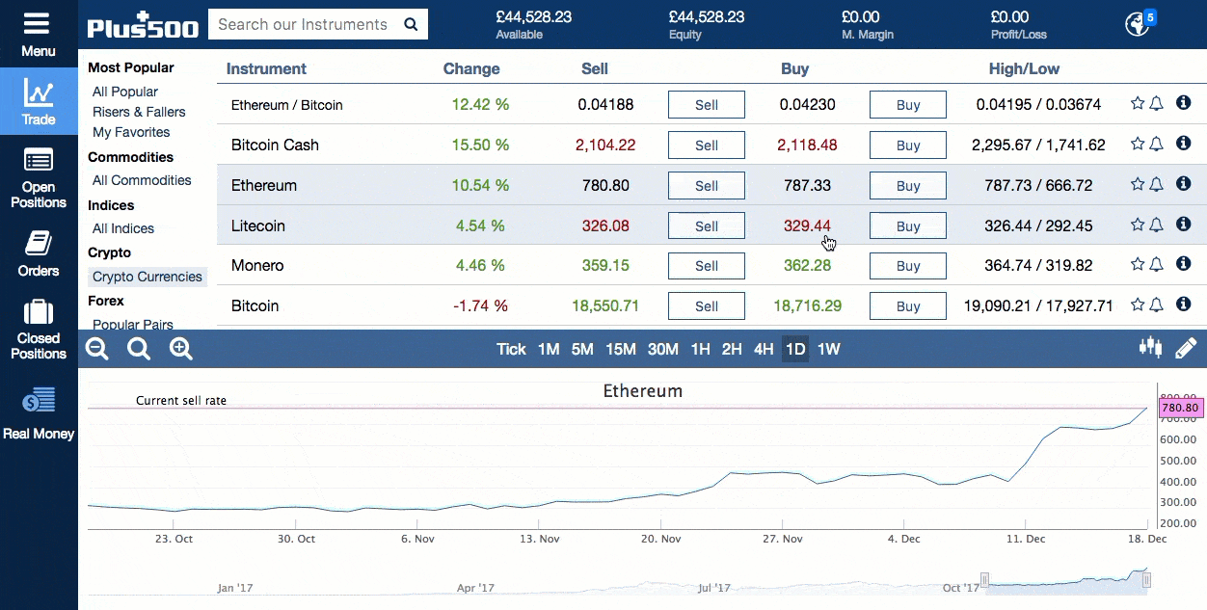The height and width of the screenshot is (610, 1207).
Task: Zoom out the chart
Action: coord(97,349)
